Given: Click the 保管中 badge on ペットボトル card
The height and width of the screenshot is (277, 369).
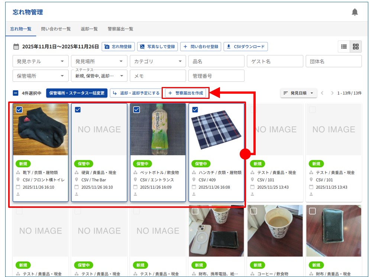Looking at the screenshot, I should click(142, 164).
